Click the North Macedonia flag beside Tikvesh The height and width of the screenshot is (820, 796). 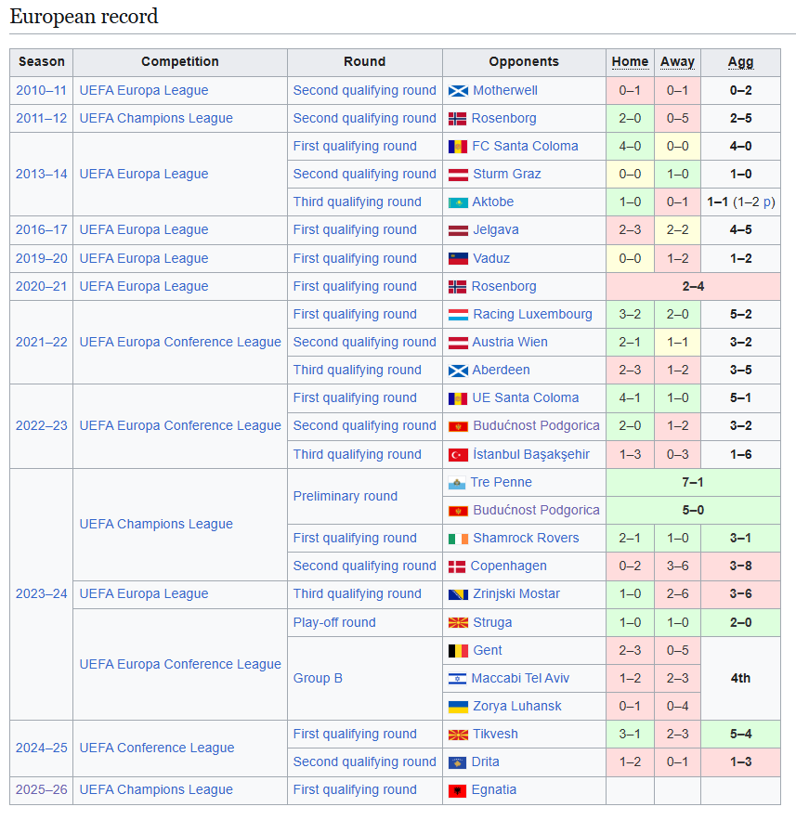click(x=458, y=735)
